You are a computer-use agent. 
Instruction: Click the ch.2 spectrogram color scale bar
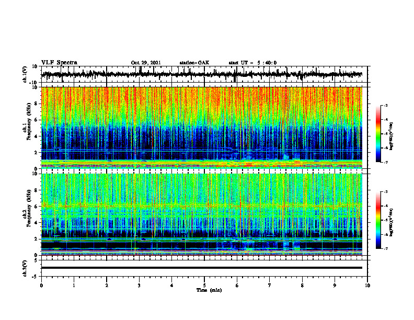(x=378, y=220)
